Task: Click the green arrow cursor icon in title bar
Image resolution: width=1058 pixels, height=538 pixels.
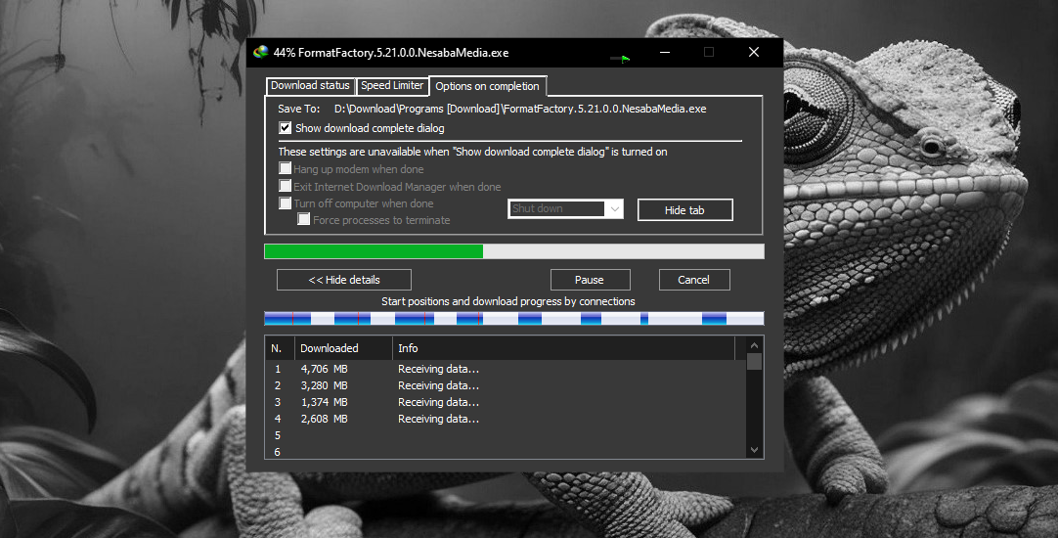Action: 620,59
